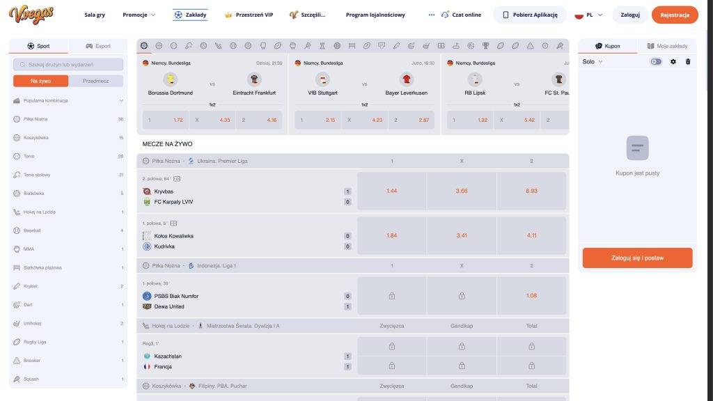Open Indonezja. Liga 1 league header
Image resolution: width=713 pixels, height=401 pixels.
pyautogui.click(x=217, y=265)
